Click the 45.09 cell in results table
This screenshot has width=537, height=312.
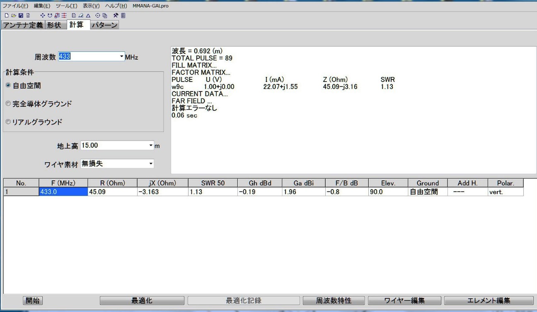tap(112, 192)
